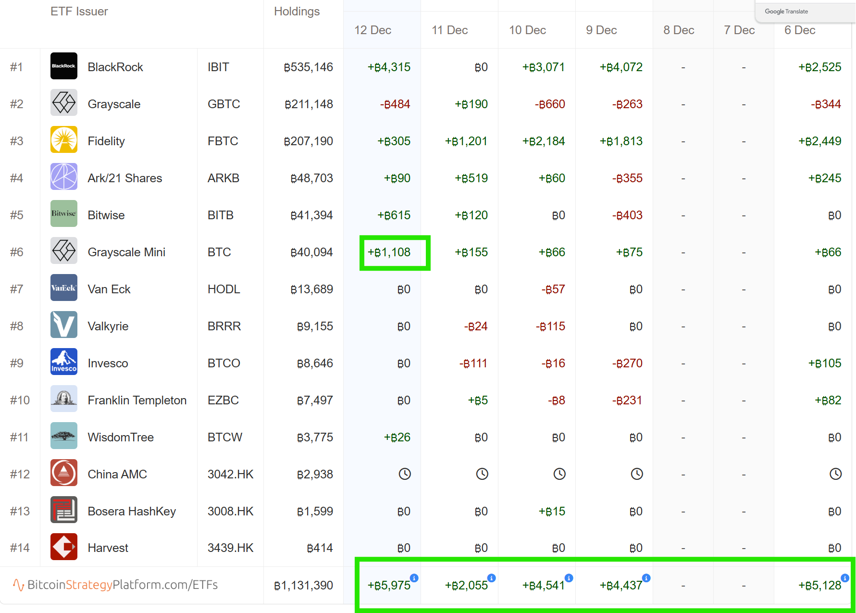Viewport: 856px width, 613px height.
Task: Select the 11 Dec column header
Action: click(450, 30)
